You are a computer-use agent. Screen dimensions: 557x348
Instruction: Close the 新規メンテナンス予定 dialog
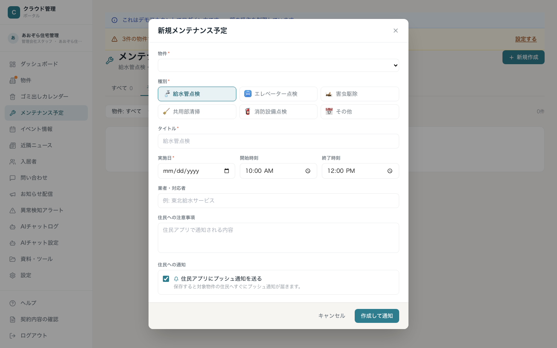tap(395, 31)
